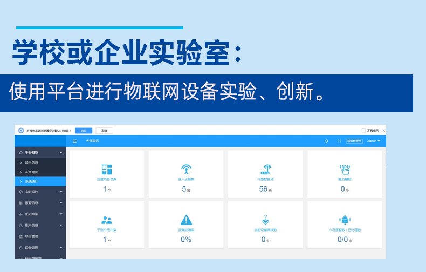Click the 实时监控 monitor icon in the sidebar

pyautogui.click(x=20, y=192)
